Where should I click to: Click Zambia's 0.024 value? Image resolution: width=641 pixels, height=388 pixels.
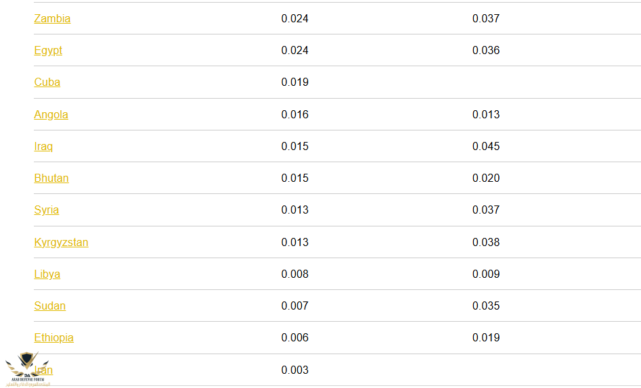point(294,19)
